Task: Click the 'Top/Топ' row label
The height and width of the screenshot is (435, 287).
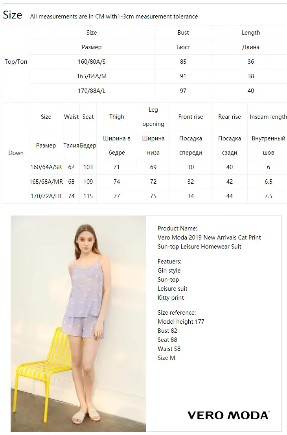Action: coord(16,62)
